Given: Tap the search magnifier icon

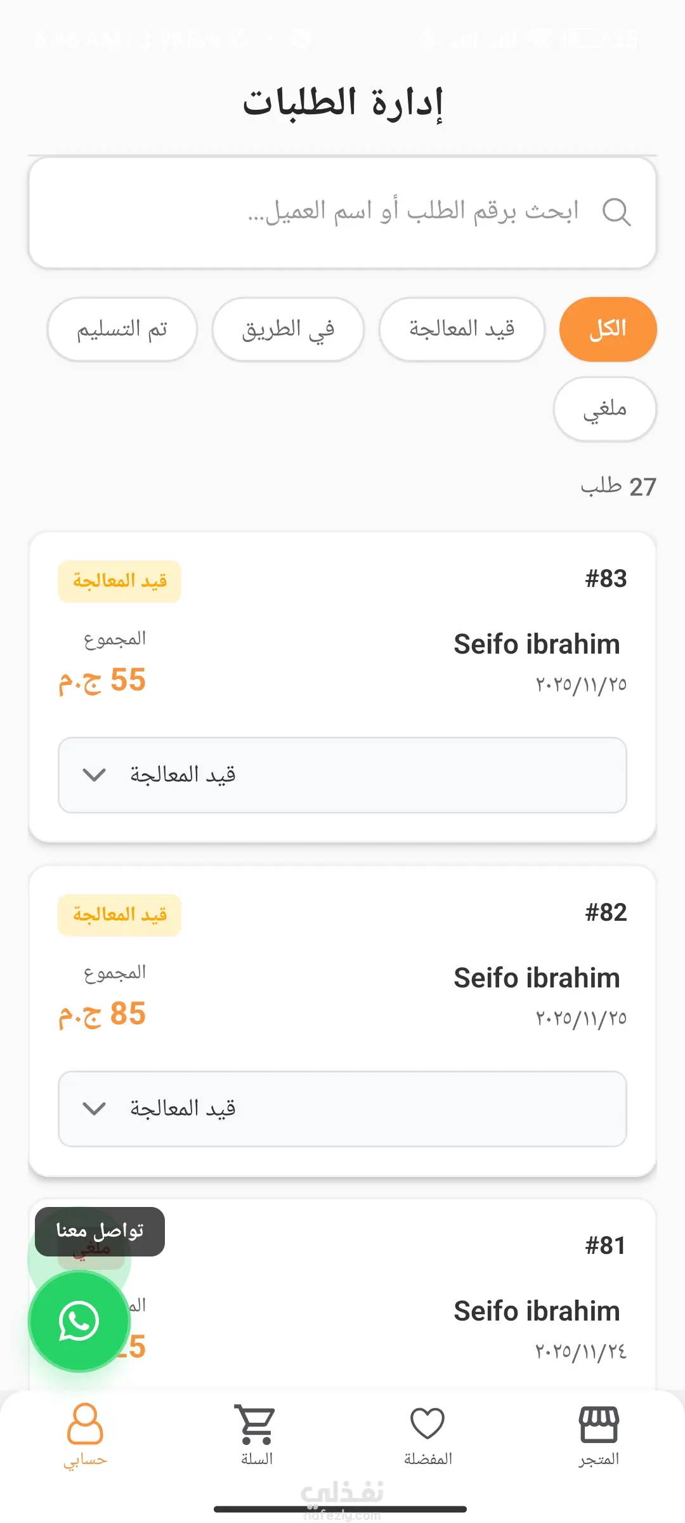Looking at the screenshot, I should [x=616, y=212].
